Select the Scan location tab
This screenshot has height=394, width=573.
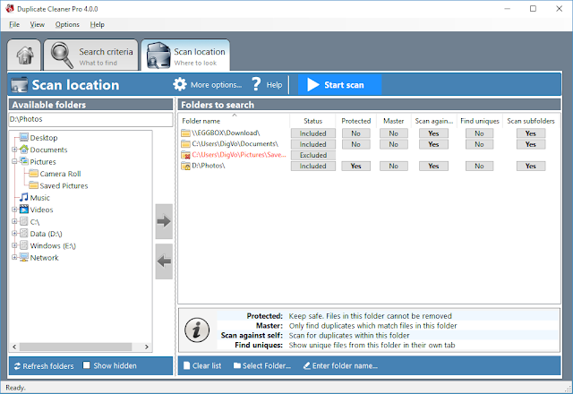[185, 56]
